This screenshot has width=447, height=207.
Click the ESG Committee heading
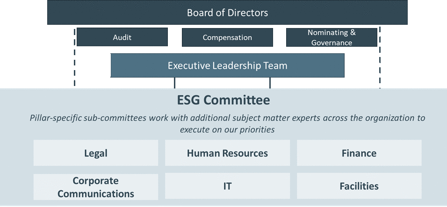[x=223, y=100]
